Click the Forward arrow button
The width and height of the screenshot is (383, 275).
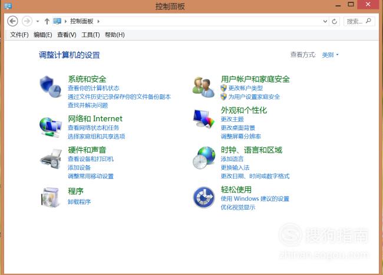coord(27,21)
